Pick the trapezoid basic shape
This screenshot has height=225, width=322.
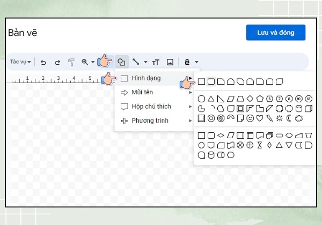[240, 99]
